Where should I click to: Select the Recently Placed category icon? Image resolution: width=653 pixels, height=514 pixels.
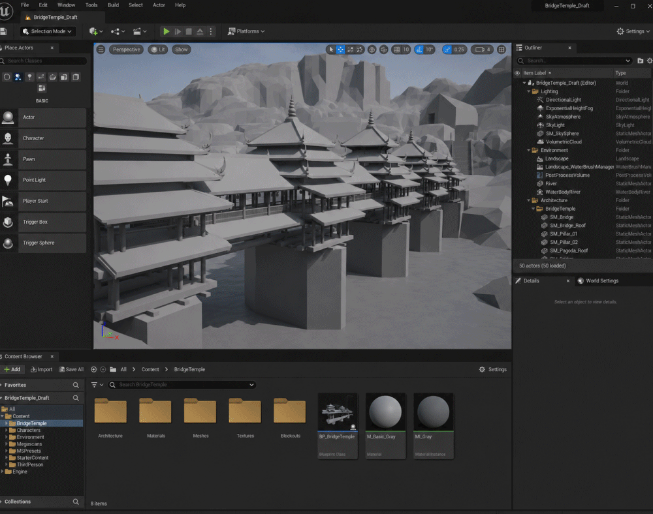point(7,77)
